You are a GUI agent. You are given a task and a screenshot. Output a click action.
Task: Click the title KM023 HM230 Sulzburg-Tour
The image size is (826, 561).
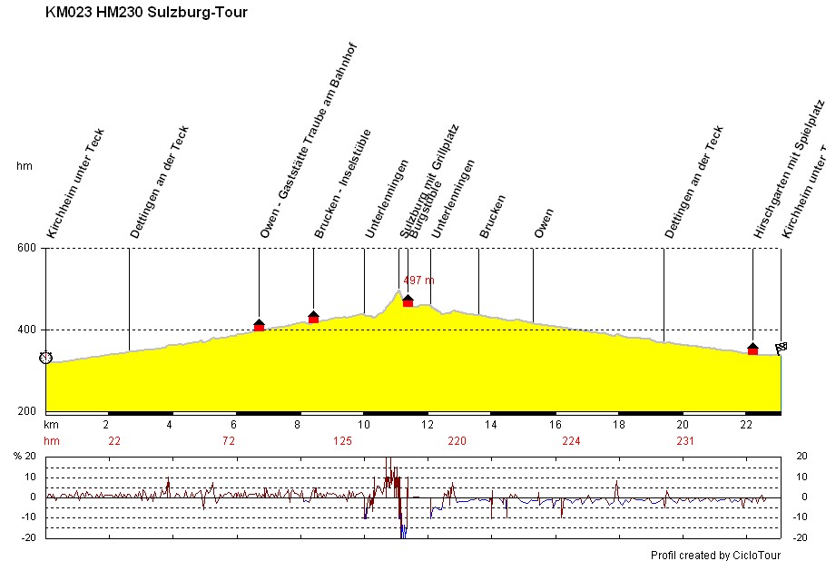tap(146, 12)
